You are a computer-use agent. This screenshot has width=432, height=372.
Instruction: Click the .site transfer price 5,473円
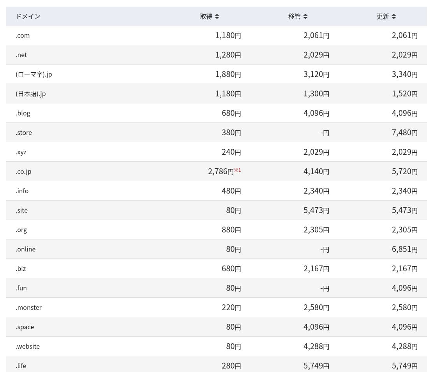point(316,210)
